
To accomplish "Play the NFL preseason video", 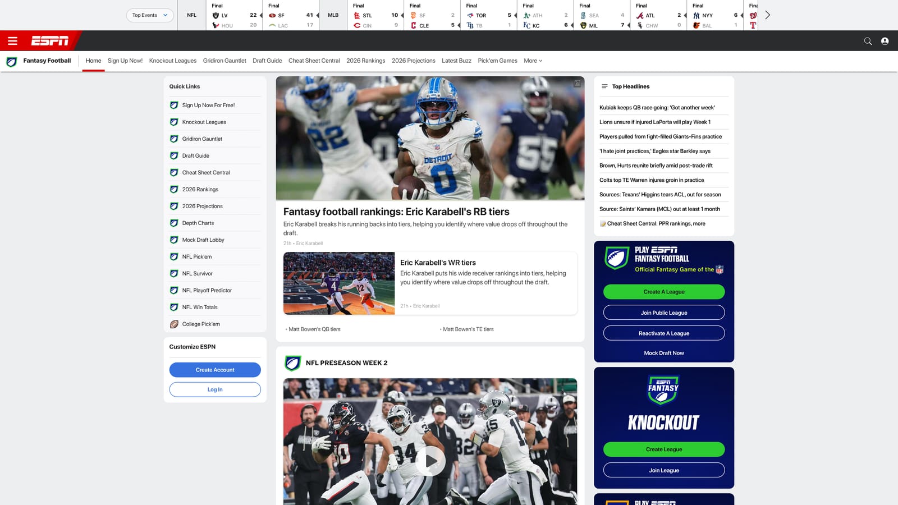I will 430,461.
